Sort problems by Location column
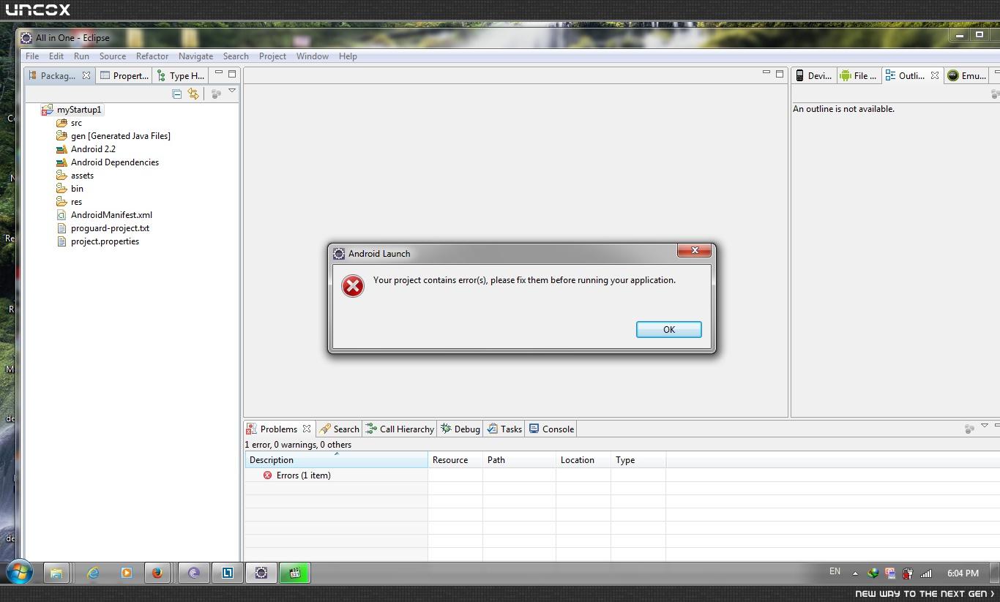 (x=583, y=460)
